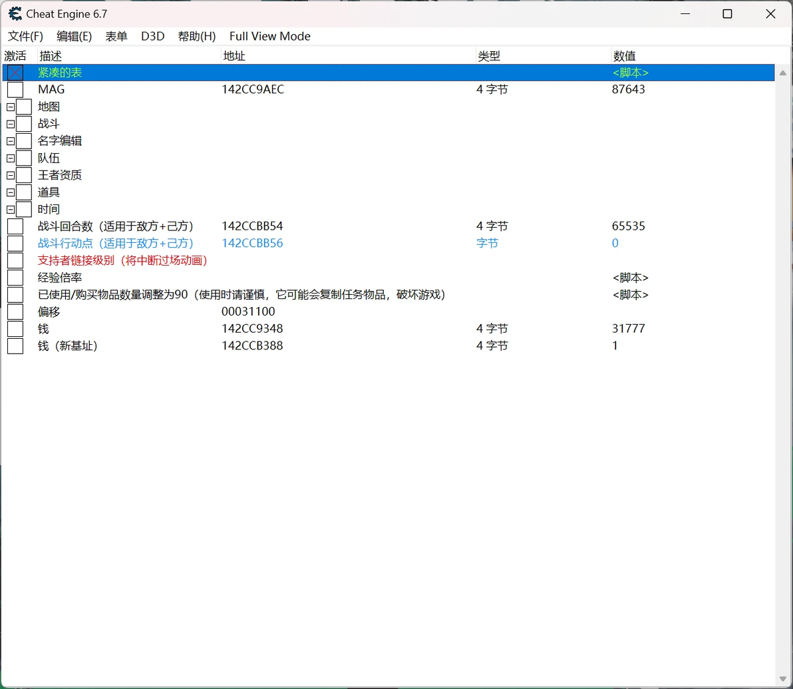
Task: Minimize the Cheat Engine window
Action: tap(685, 14)
